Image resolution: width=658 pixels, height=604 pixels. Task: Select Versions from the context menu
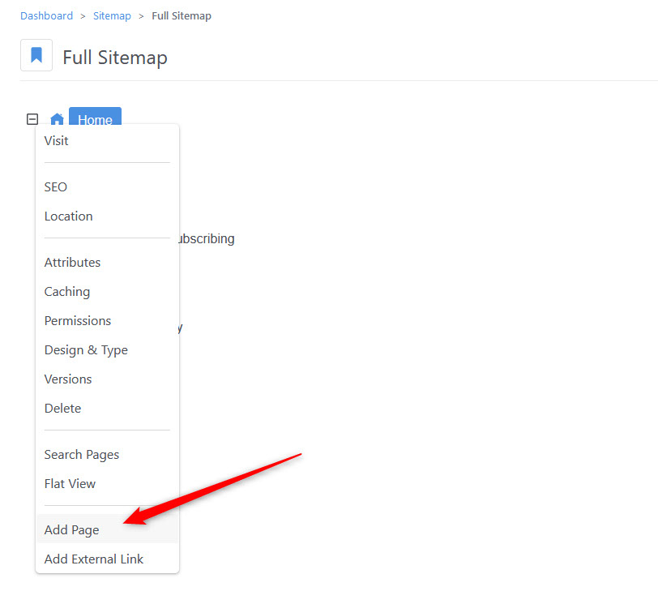click(x=67, y=379)
